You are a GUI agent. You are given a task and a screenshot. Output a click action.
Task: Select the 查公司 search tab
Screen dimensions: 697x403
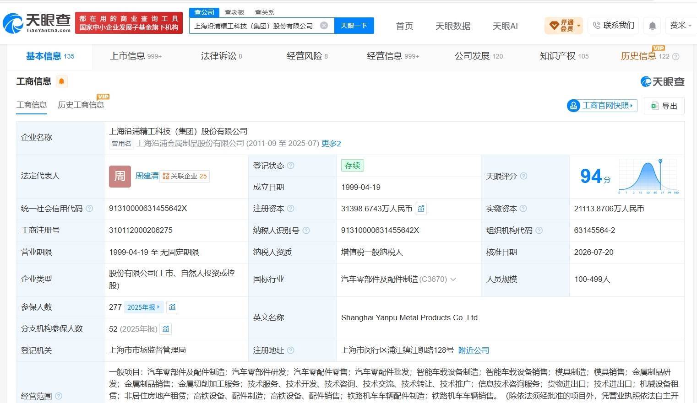[x=204, y=12]
